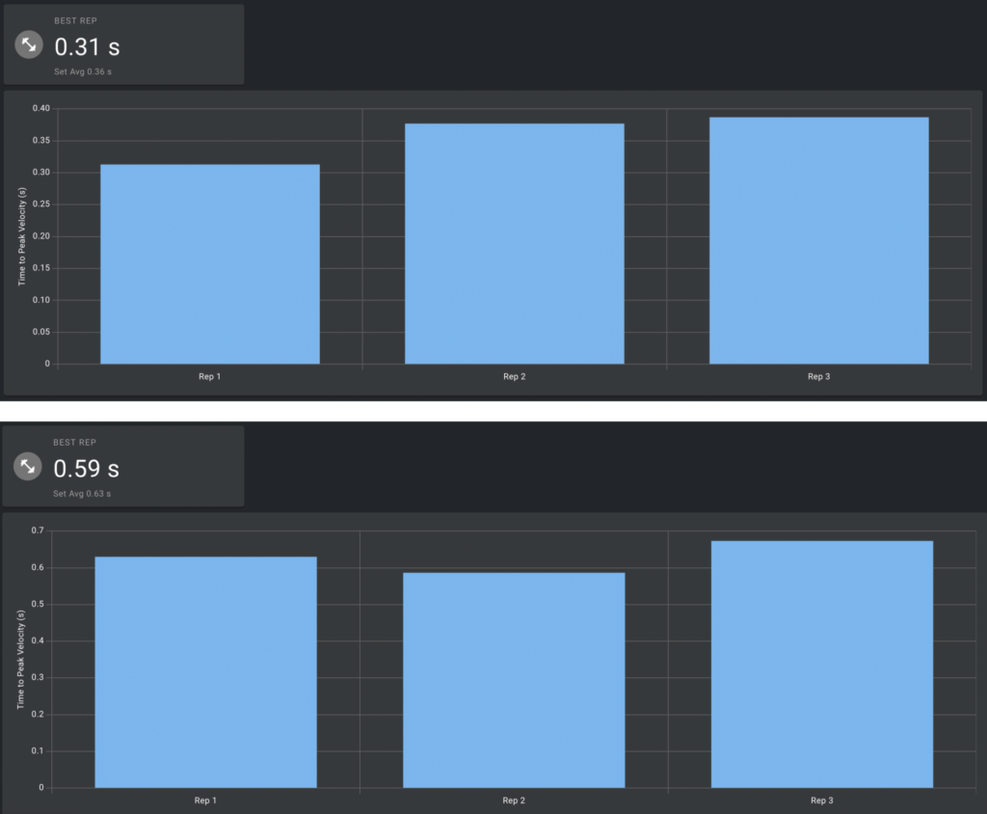This screenshot has height=814, width=987.
Task: Click the expand icon in top Best Rep card
Action: 29,44
